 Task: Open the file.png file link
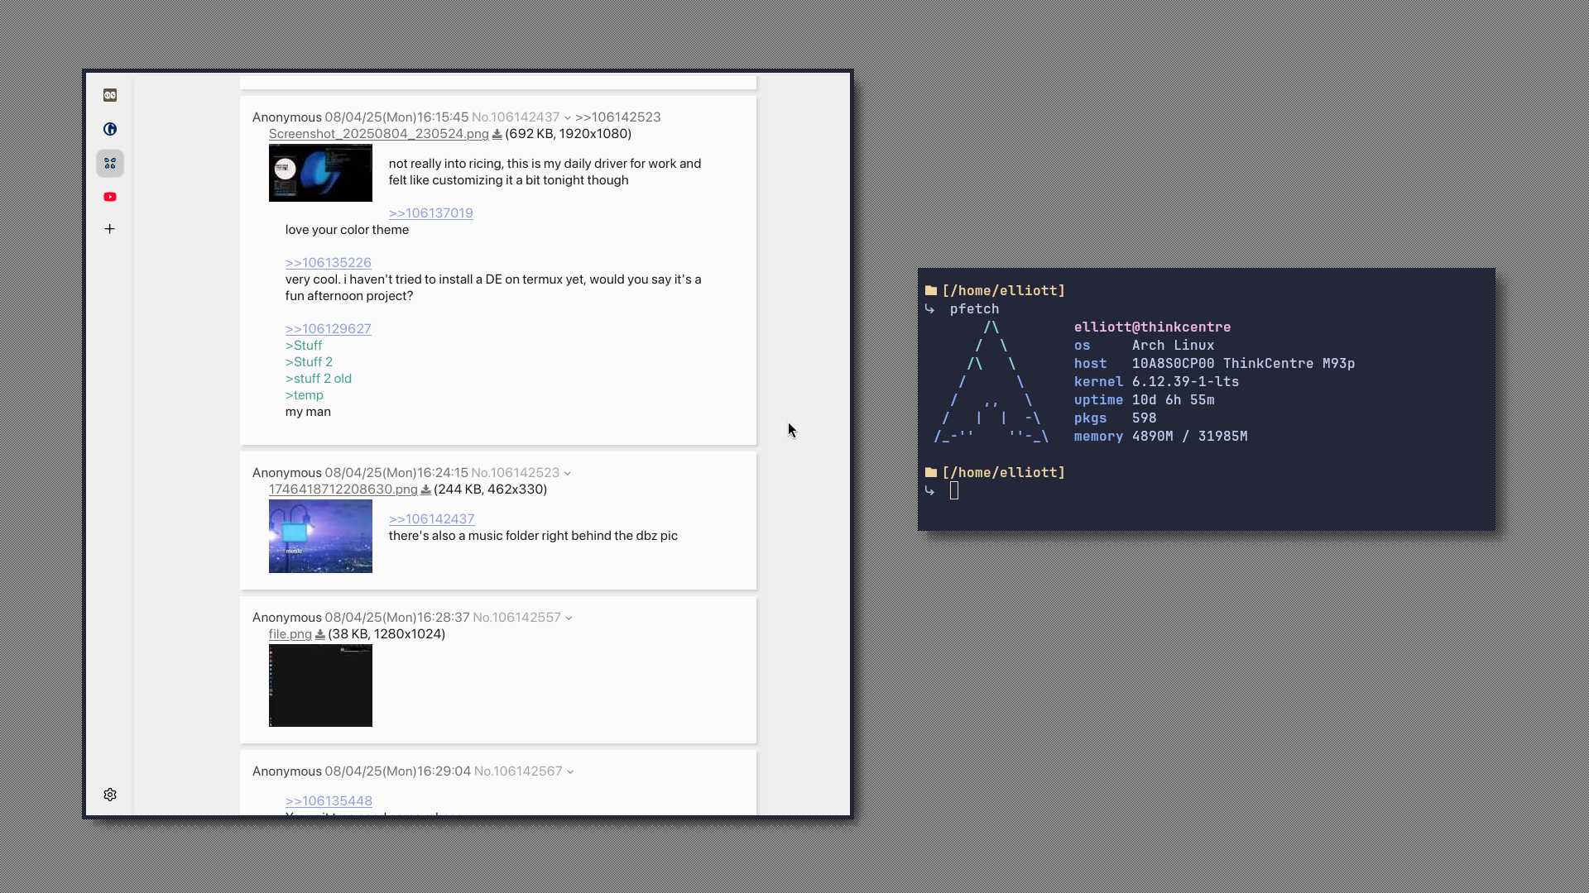click(290, 634)
